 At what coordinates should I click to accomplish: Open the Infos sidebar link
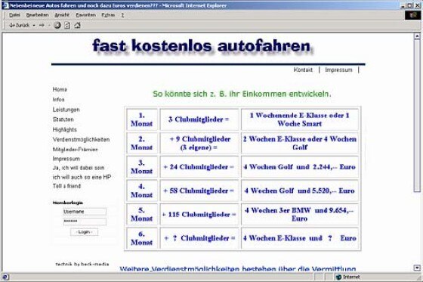(x=59, y=99)
